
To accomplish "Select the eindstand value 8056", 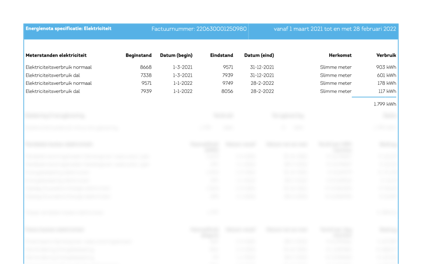I will [227, 91].
